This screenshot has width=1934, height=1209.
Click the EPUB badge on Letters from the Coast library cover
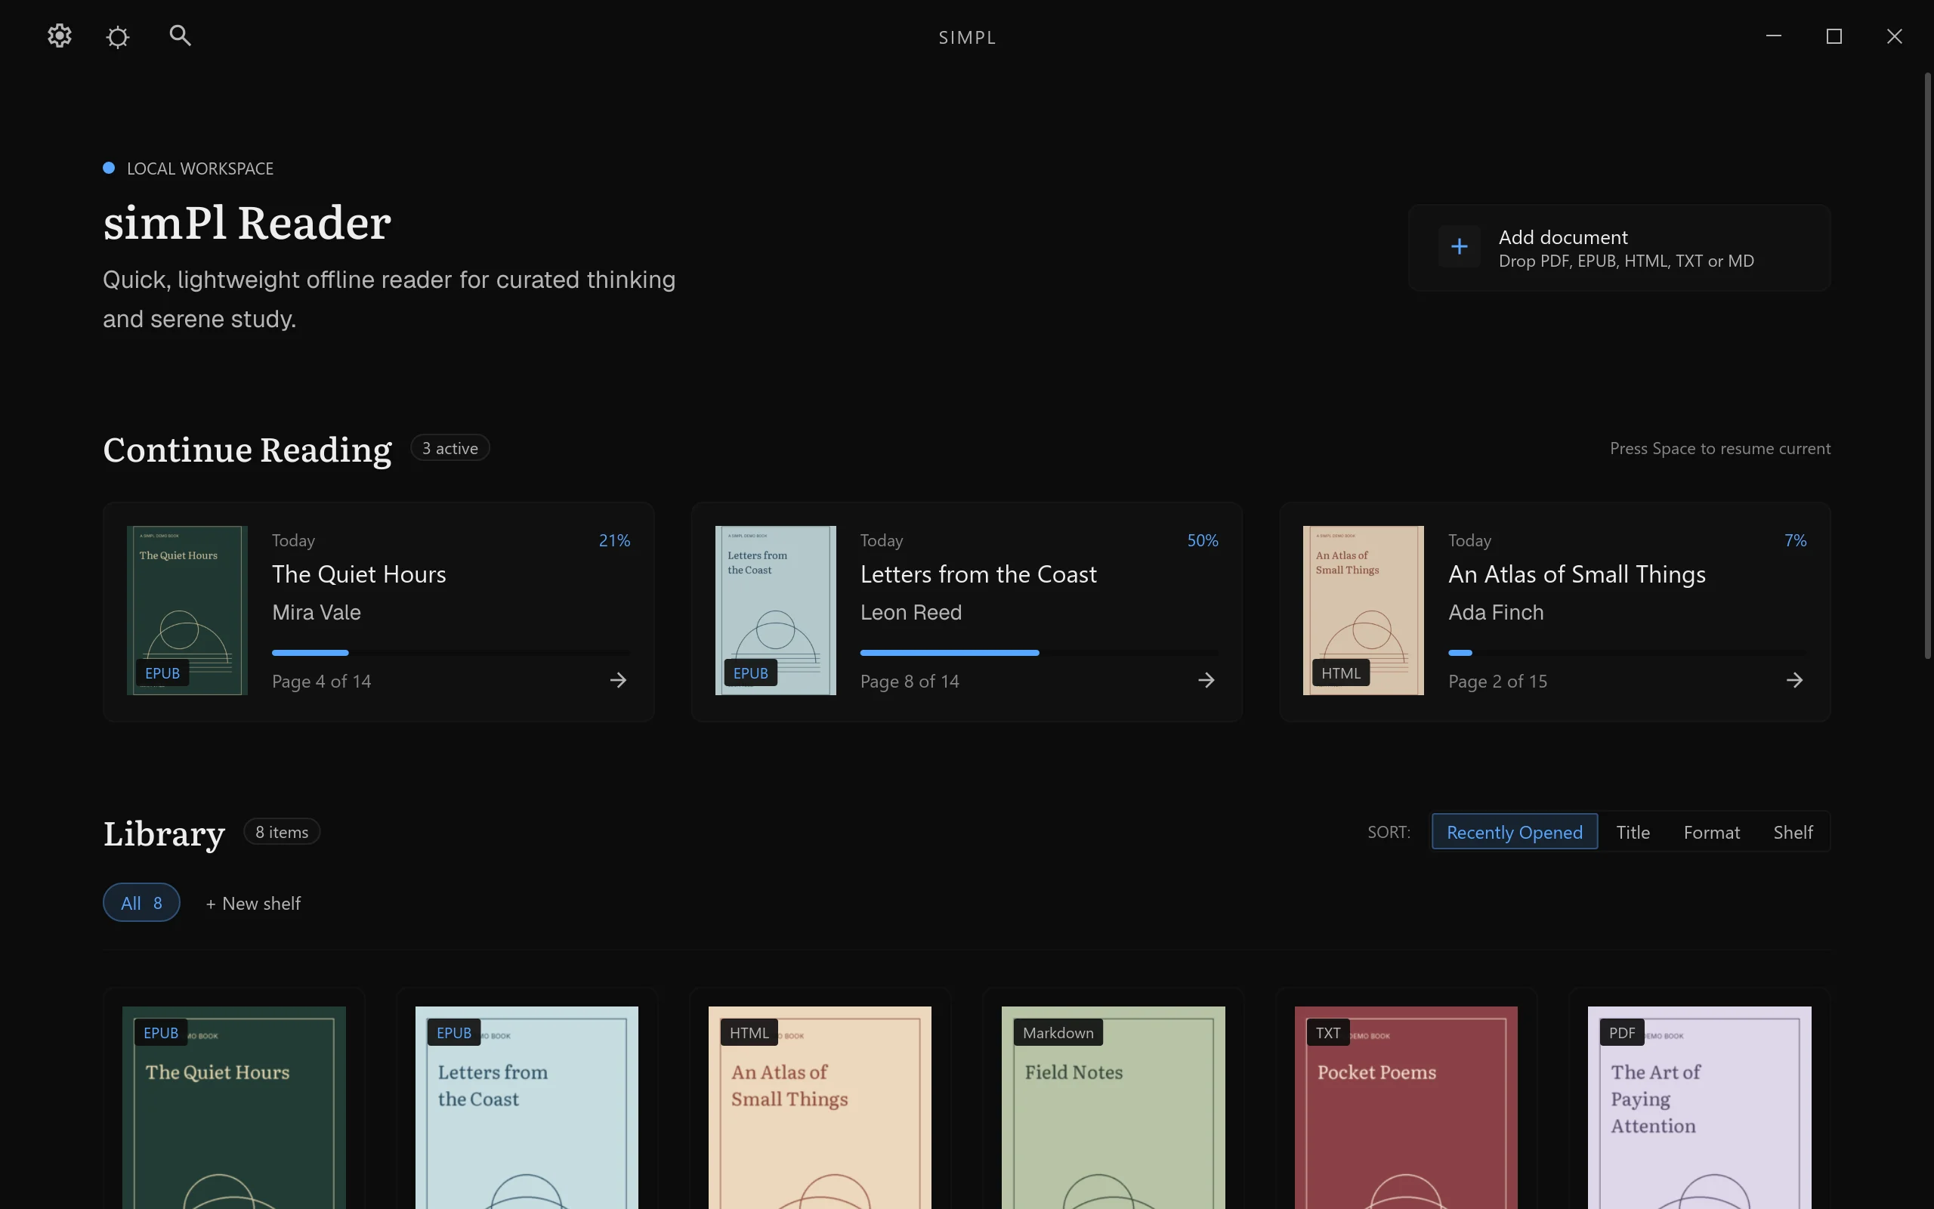coord(454,1032)
